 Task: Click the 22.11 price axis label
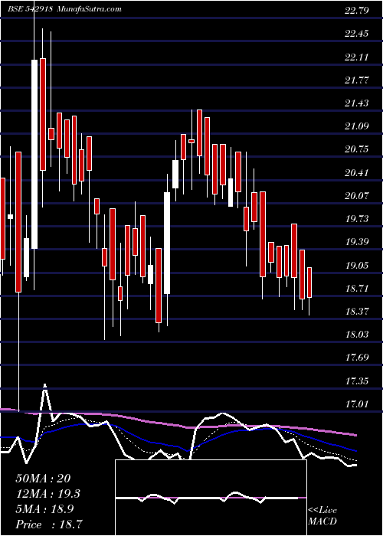[357, 57]
